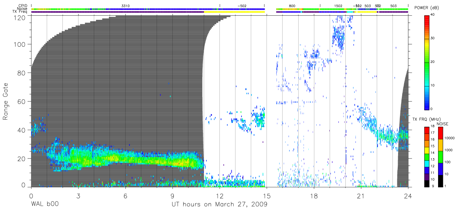Viewport: 459px width, 212px height.
Task: Click the 30 label on power colorbar
Action: pyautogui.click(x=433, y=39)
